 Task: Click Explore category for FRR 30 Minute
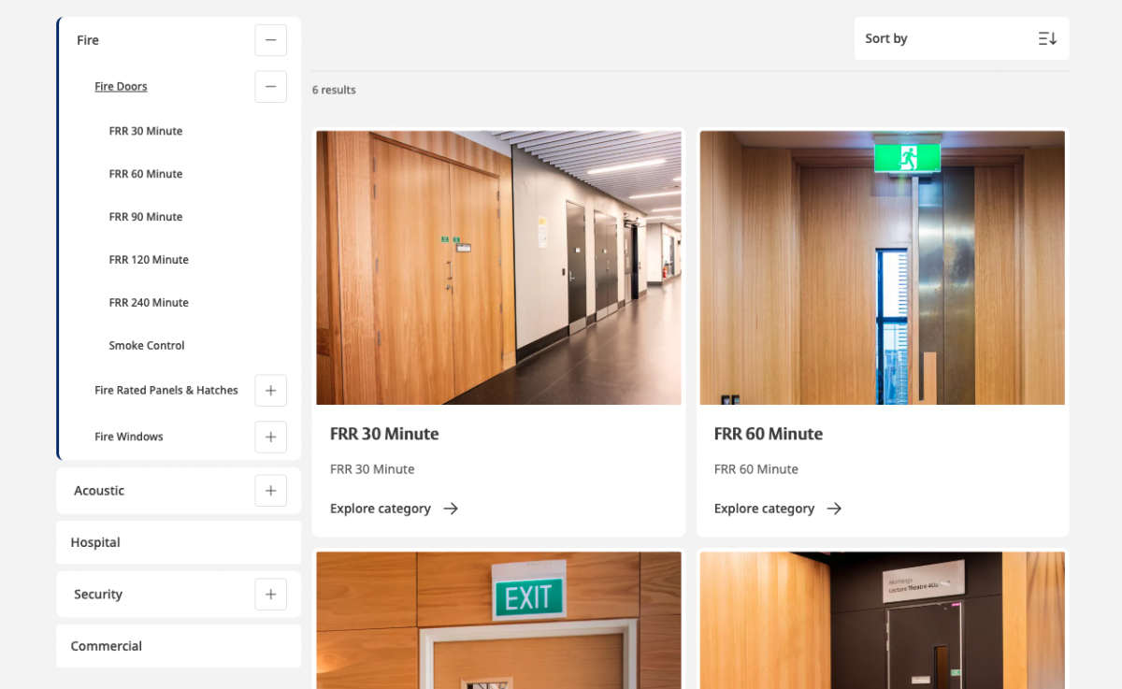381,509
